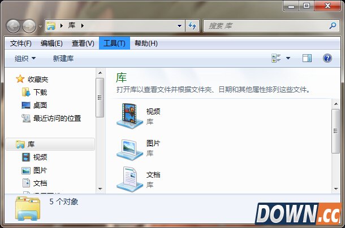
Task: Open help with the question mark icon
Action: pos(327,59)
